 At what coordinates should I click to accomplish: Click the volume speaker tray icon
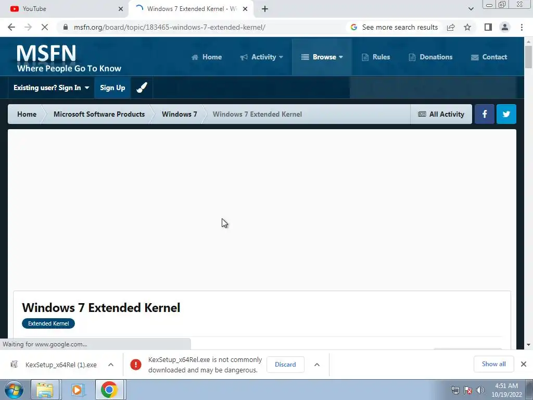coord(480,390)
